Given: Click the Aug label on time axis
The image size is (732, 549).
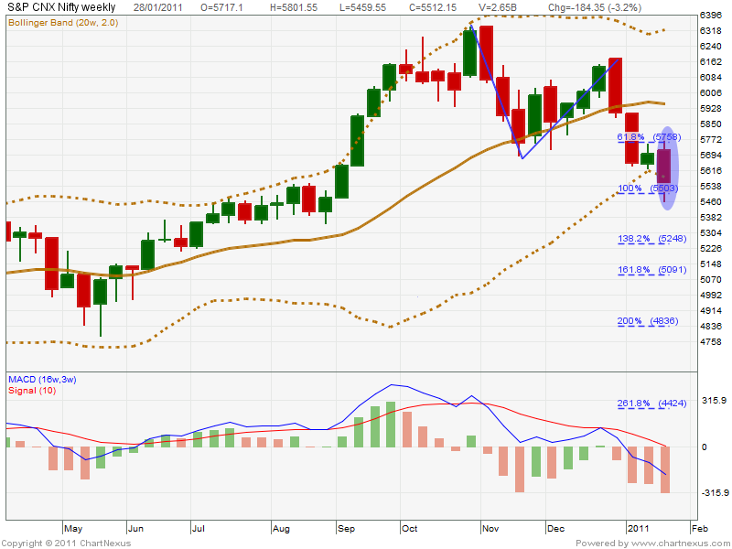Looking at the screenshot, I should [281, 529].
